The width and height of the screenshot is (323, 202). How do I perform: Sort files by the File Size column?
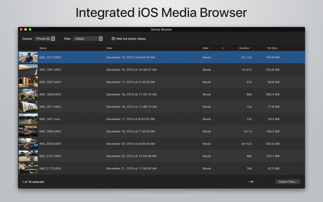click(272, 48)
